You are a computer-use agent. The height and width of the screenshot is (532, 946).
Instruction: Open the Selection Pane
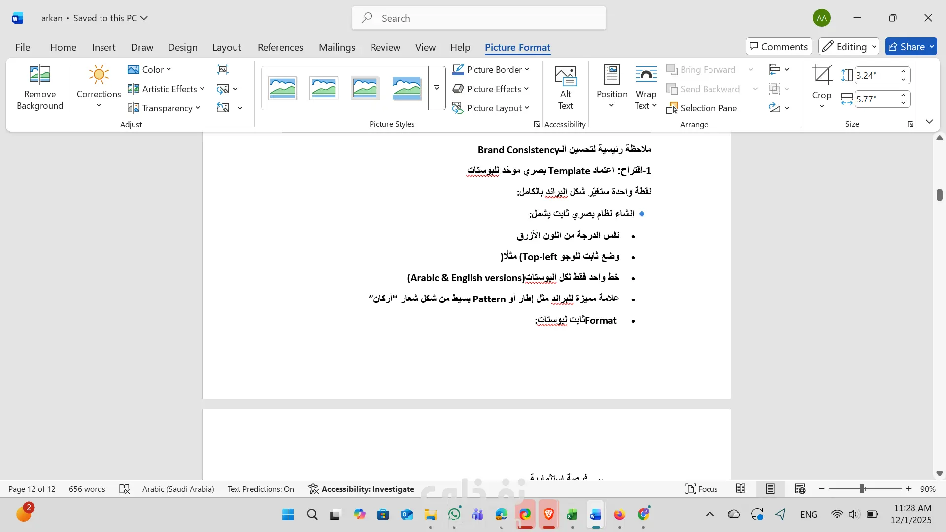[702, 108]
